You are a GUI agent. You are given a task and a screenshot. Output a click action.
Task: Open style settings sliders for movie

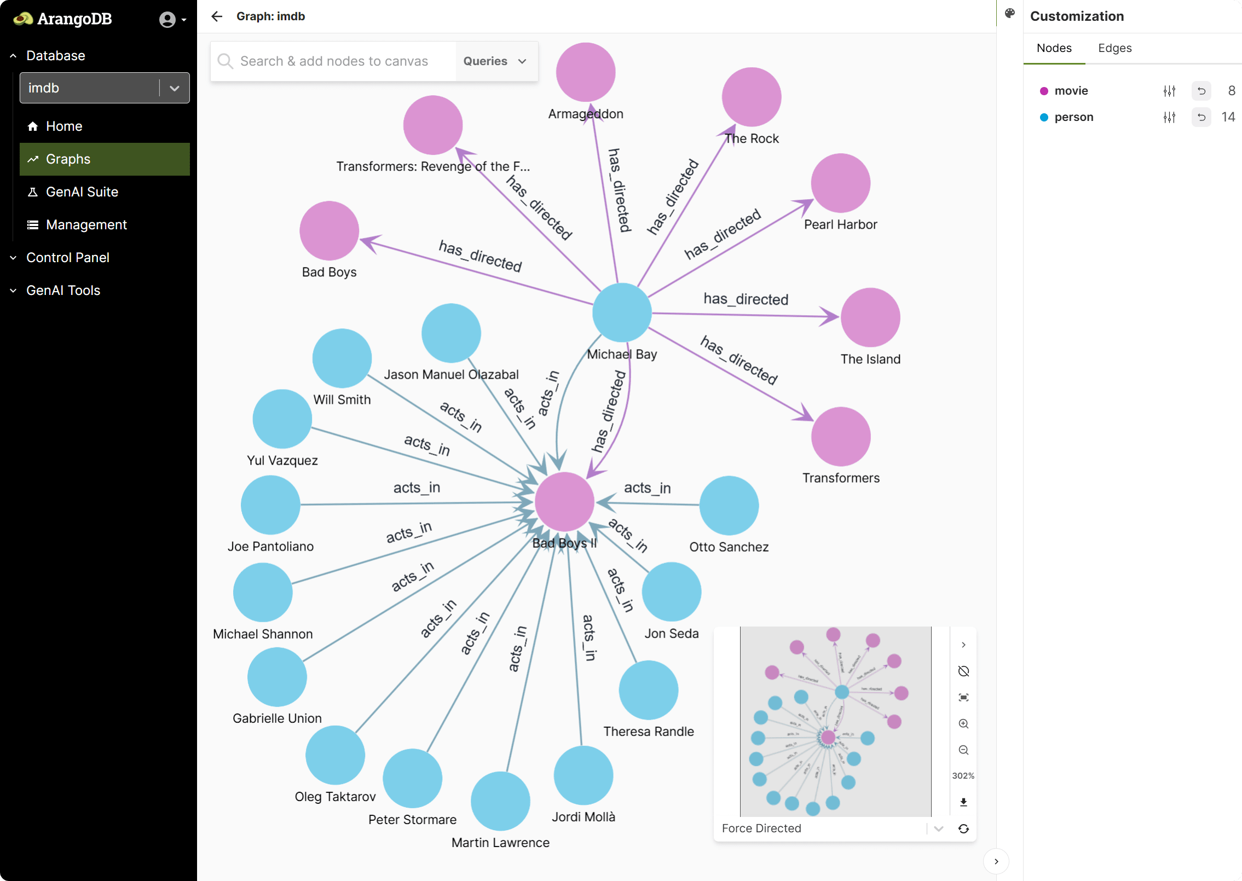[x=1169, y=91]
